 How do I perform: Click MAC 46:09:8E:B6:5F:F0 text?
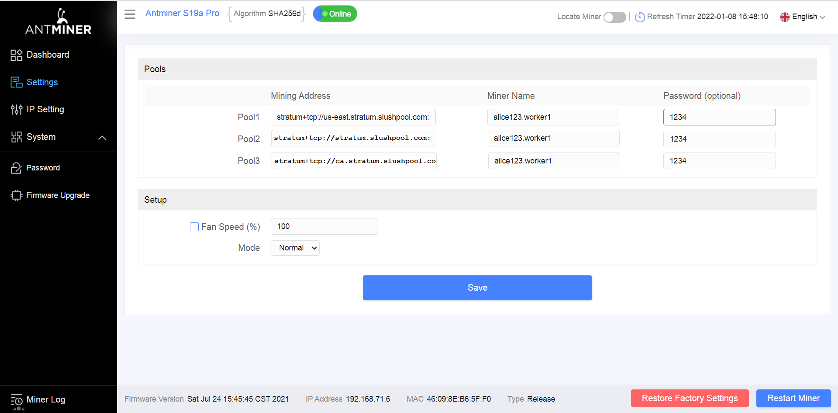tap(448, 399)
